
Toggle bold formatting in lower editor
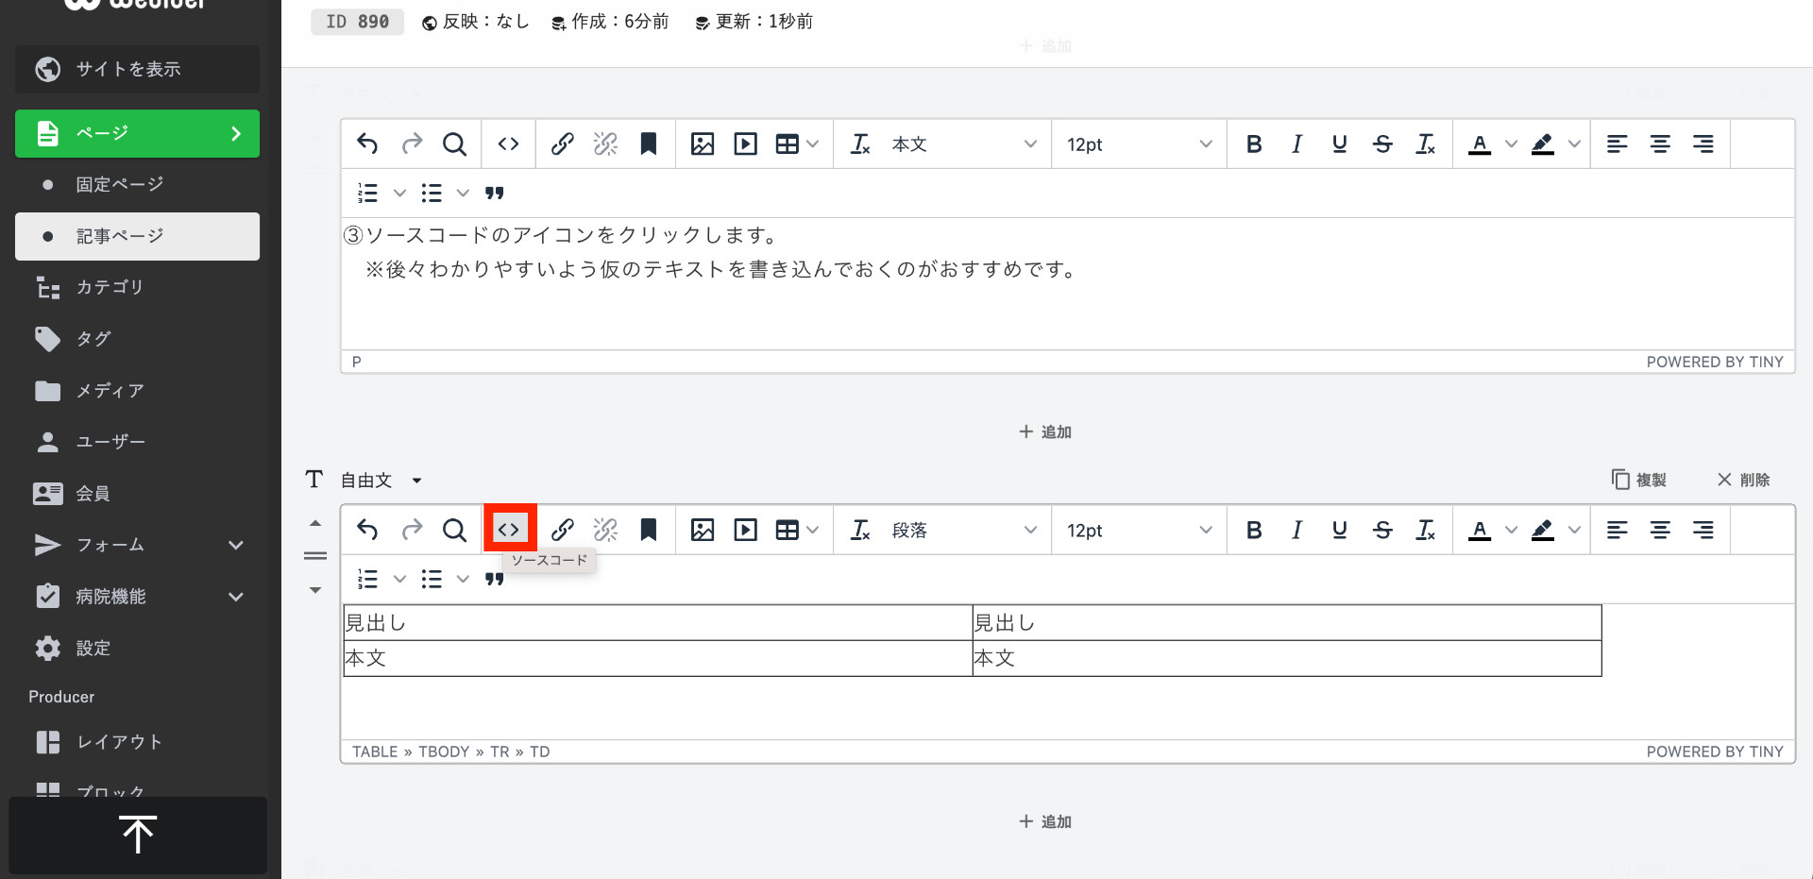click(x=1253, y=531)
